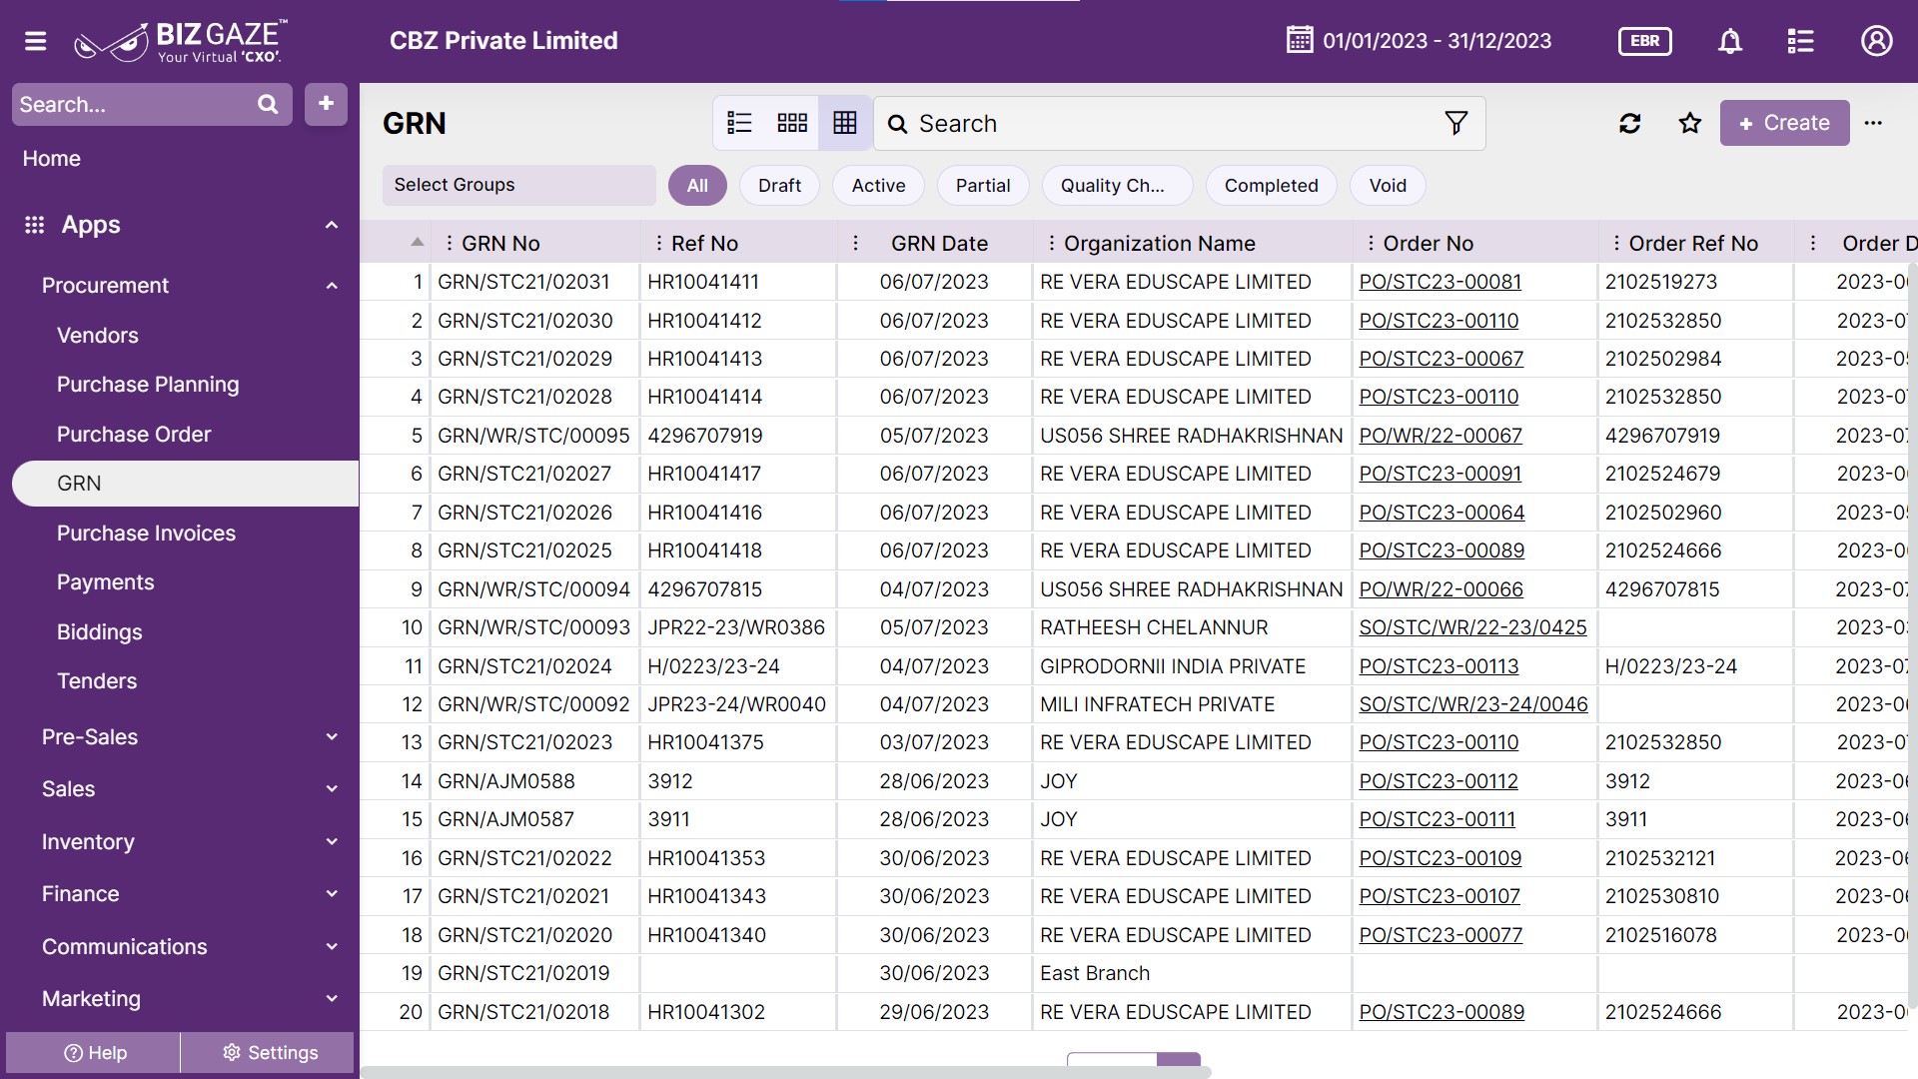Screen dimensions: 1918x1079
Task: Open the more options ellipsis menu
Action: [1873, 123]
